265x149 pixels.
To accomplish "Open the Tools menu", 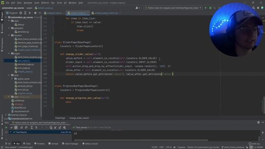I will (x=59, y=3).
